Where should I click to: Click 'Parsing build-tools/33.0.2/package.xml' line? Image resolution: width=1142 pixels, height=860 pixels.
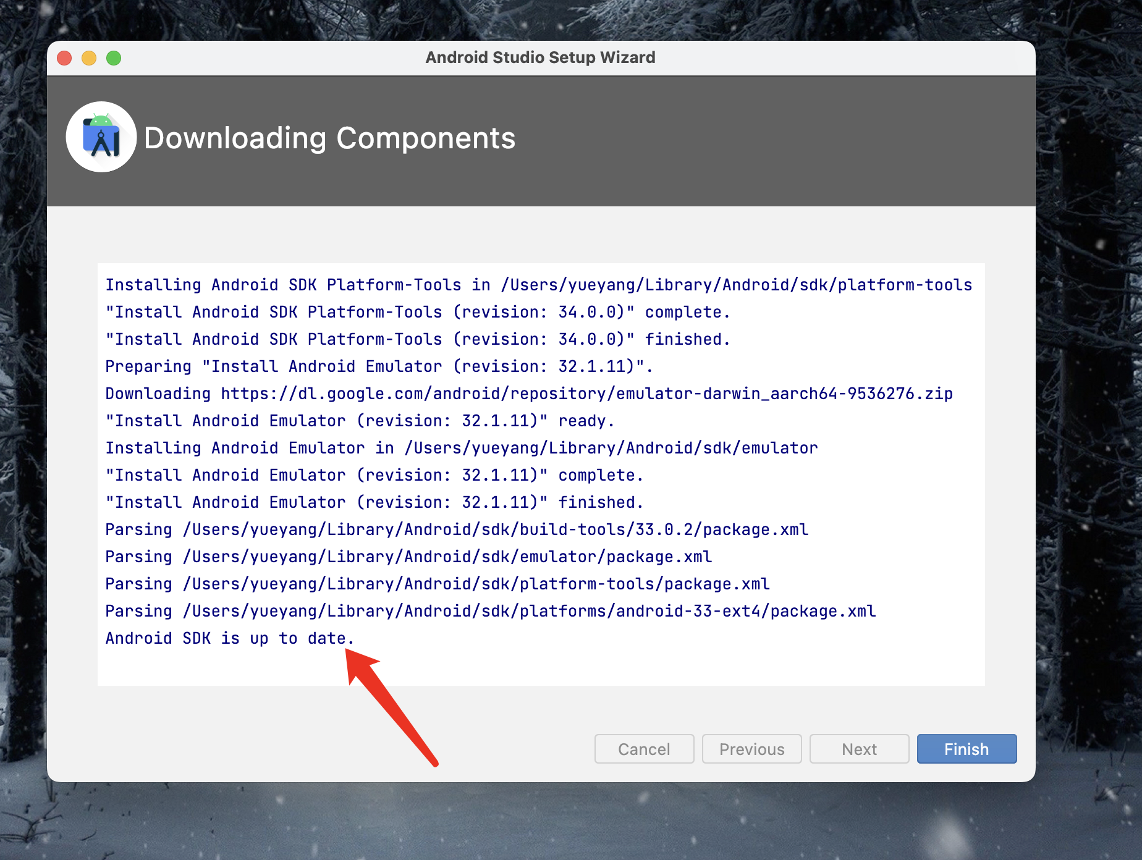coord(457,529)
